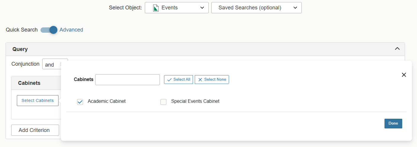
Task: Close the Cabinets selection popup
Action: click(404, 75)
